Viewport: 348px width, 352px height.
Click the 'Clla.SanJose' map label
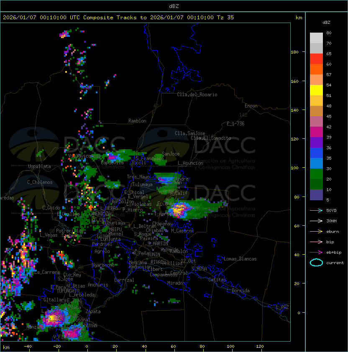pos(190,133)
